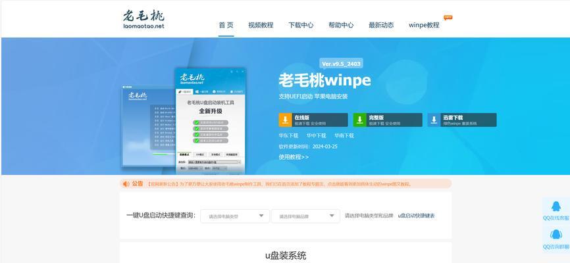Click the 老毛桃 laomaotao.net logo
570x263 pixels.
point(143,20)
